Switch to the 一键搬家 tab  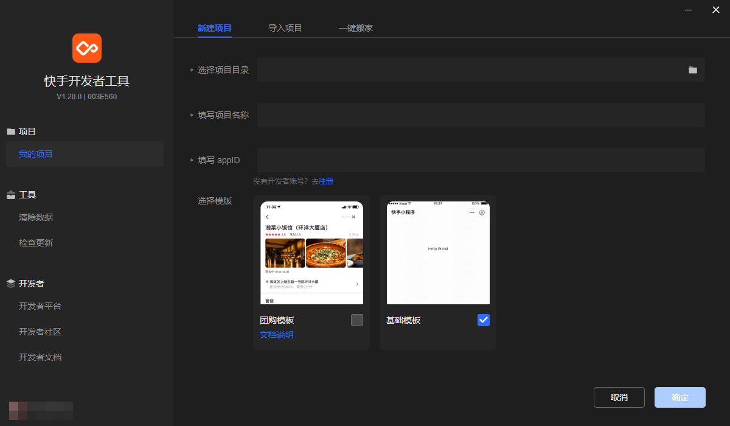tap(355, 28)
